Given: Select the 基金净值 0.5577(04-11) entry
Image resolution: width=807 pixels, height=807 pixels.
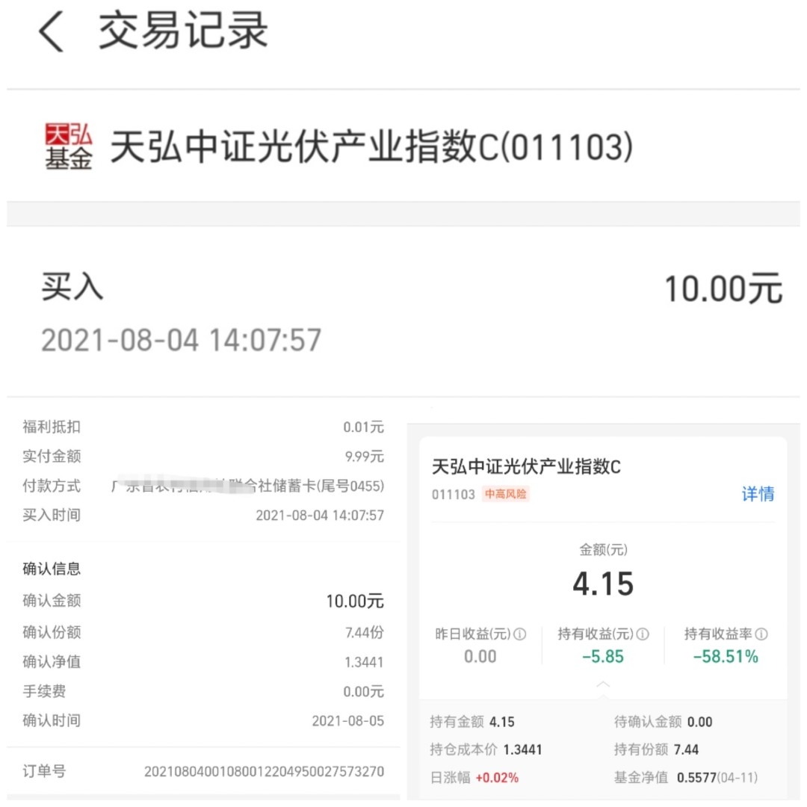Looking at the screenshot, I should 685,778.
